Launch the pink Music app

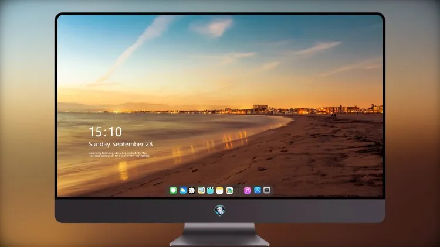(x=247, y=190)
